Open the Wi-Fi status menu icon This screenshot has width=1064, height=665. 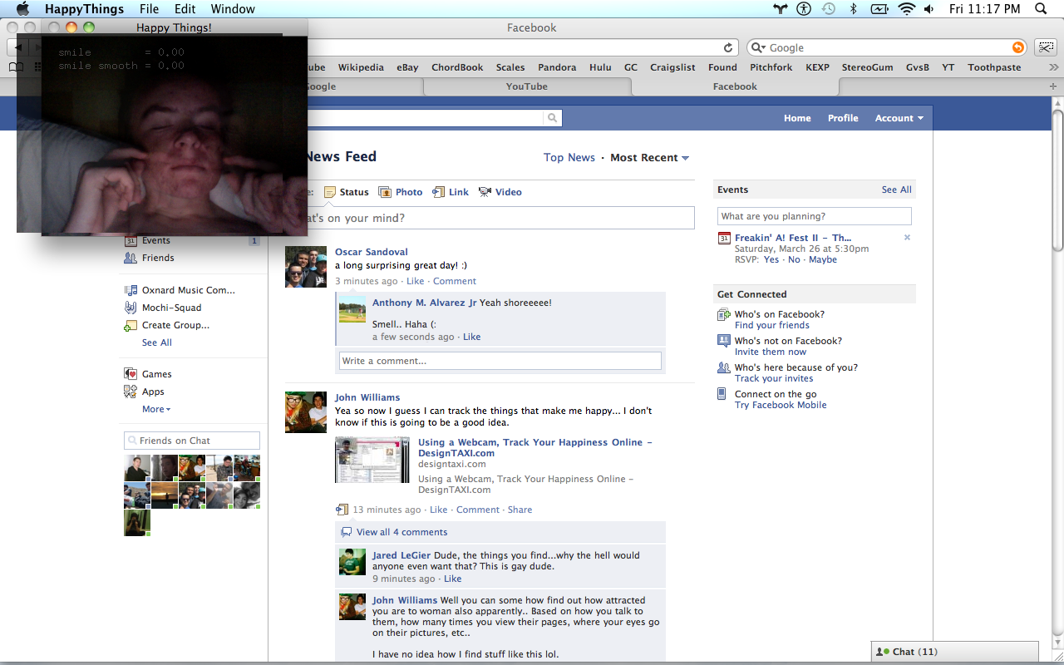(906, 9)
